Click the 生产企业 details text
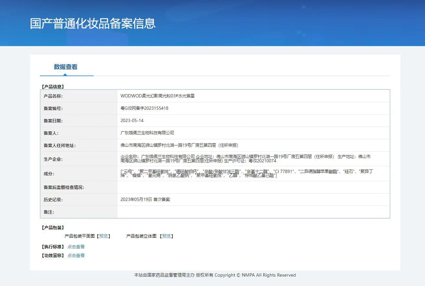The height and width of the screenshot is (286, 425). pyautogui.click(x=245, y=159)
